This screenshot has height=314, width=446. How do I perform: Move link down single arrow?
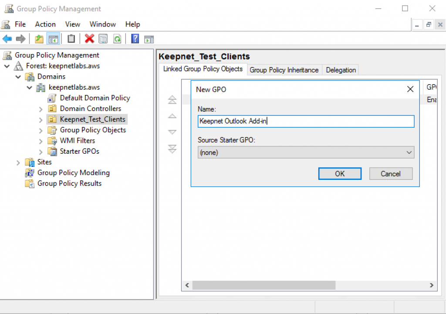click(172, 132)
